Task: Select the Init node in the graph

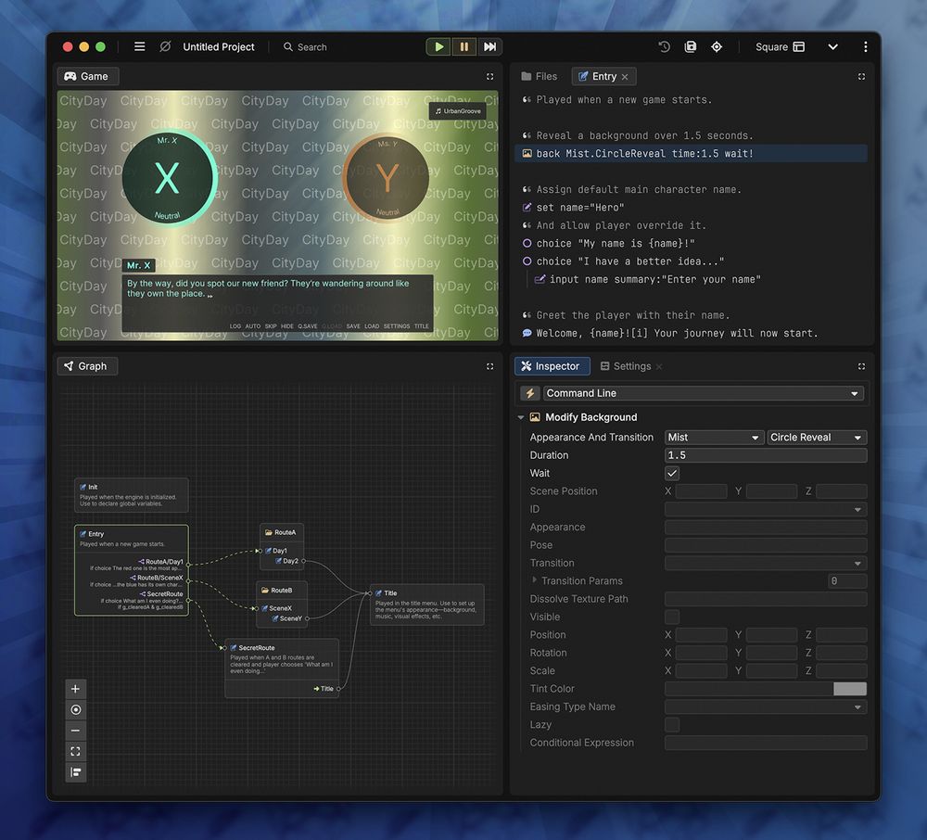Action: (132, 495)
